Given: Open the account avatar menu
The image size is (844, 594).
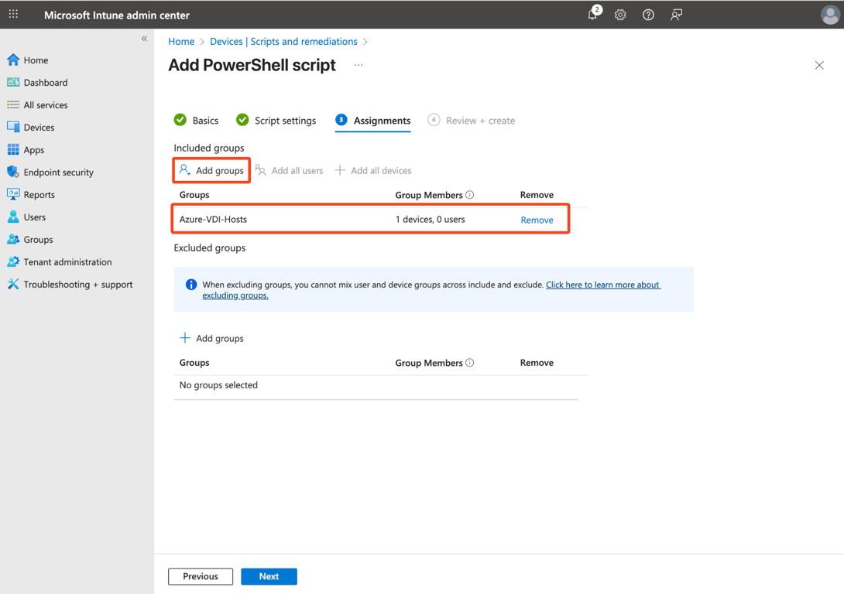Looking at the screenshot, I should click(x=829, y=15).
